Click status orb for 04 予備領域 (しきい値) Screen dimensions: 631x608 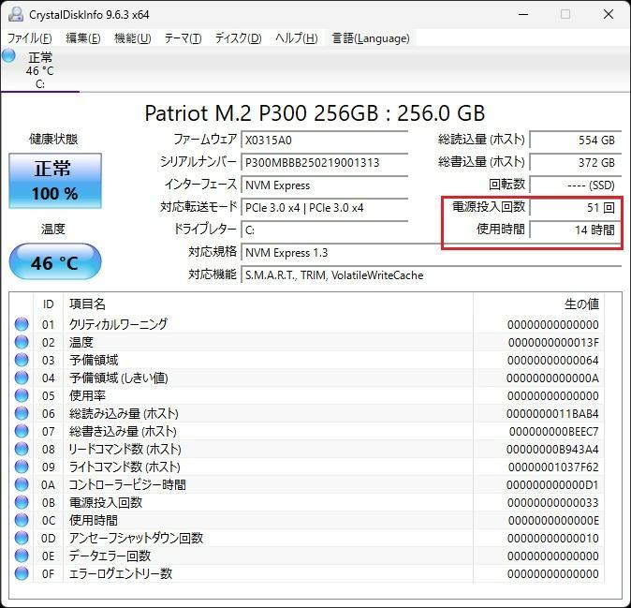pyautogui.click(x=22, y=378)
